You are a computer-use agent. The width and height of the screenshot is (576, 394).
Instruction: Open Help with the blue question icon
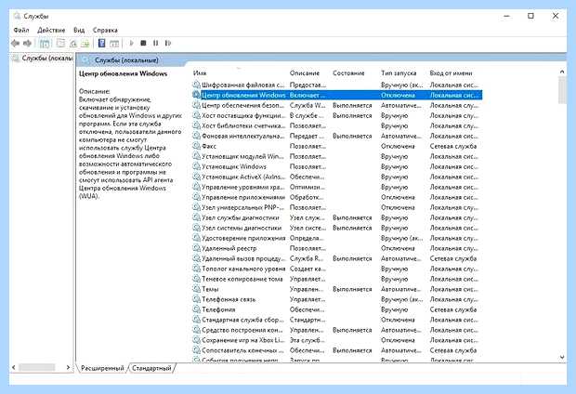tap(102, 44)
